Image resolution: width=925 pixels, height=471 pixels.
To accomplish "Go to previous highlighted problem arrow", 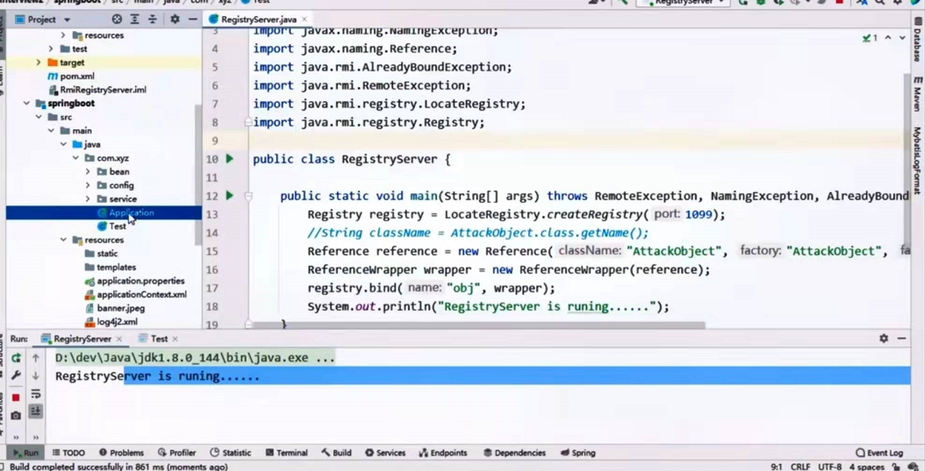I will pyautogui.click(x=888, y=38).
